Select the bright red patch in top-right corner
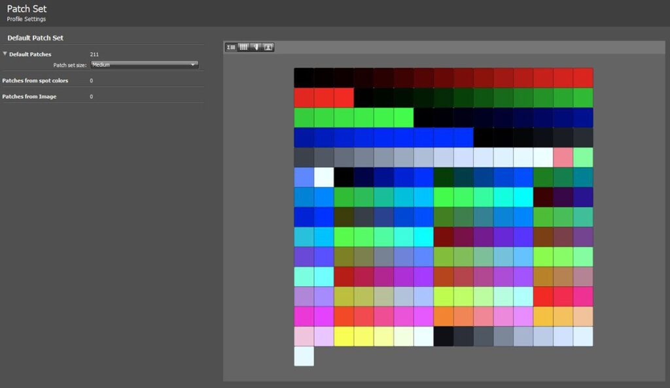The height and width of the screenshot is (388, 670). tap(583, 78)
